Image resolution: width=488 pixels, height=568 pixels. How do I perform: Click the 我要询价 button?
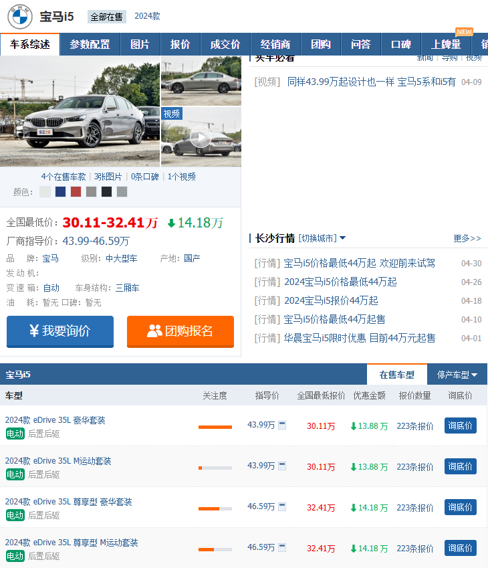pos(60,331)
